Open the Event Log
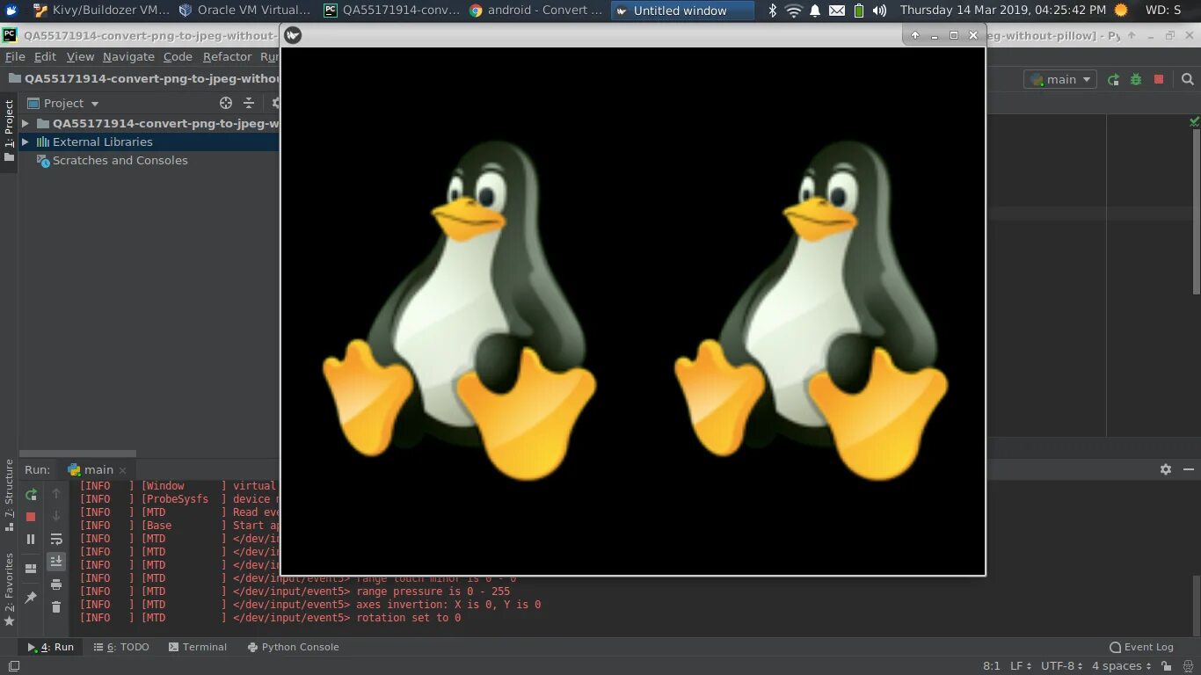Image resolution: width=1201 pixels, height=675 pixels. 1141,647
